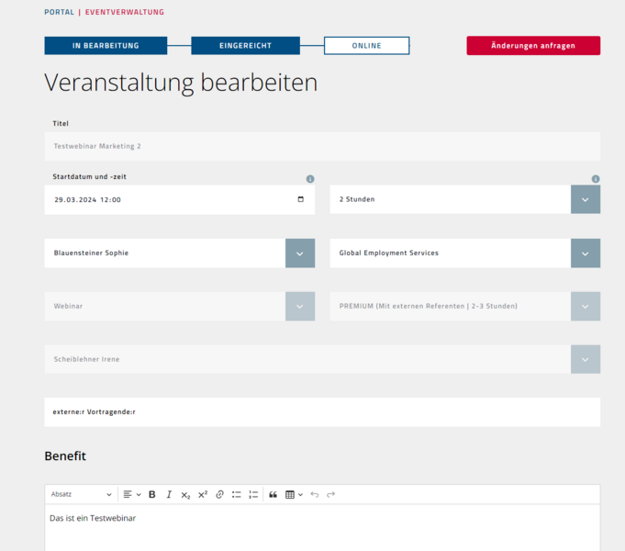Screen dimensions: 625x551
Task: Click the externe:r Vortragende:r field
Action: [322, 411]
